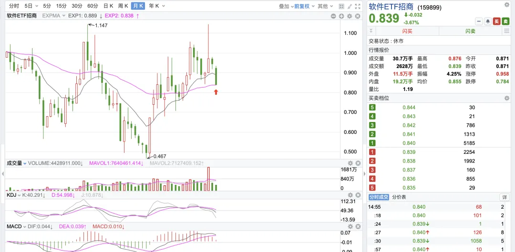The width and height of the screenshot is (515, 252).
Task: Switch to 年K yearly candlestick tab
Action: click(x=154, y=6)
